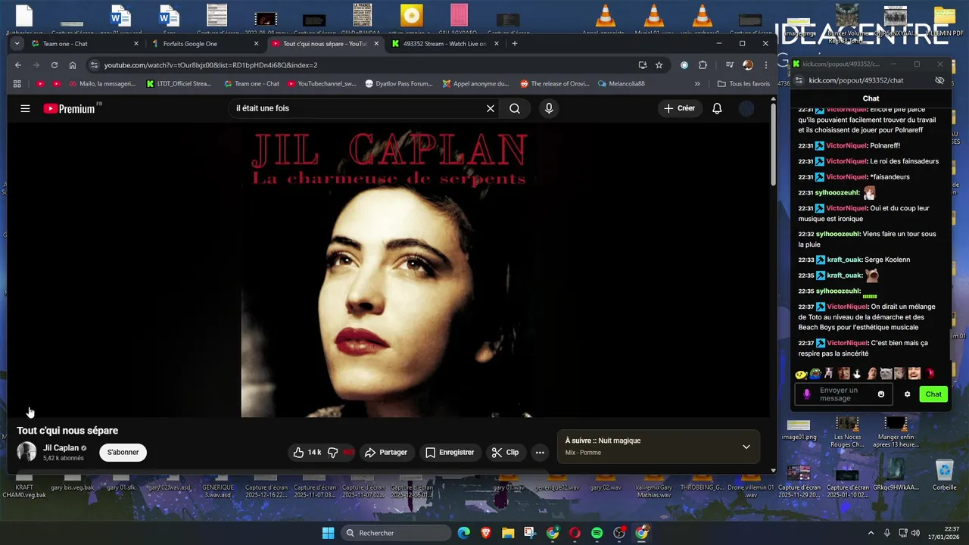Open Microsoft Edge from taskbar

(463, 533)
